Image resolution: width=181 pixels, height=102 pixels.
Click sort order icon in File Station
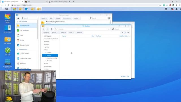128,33
